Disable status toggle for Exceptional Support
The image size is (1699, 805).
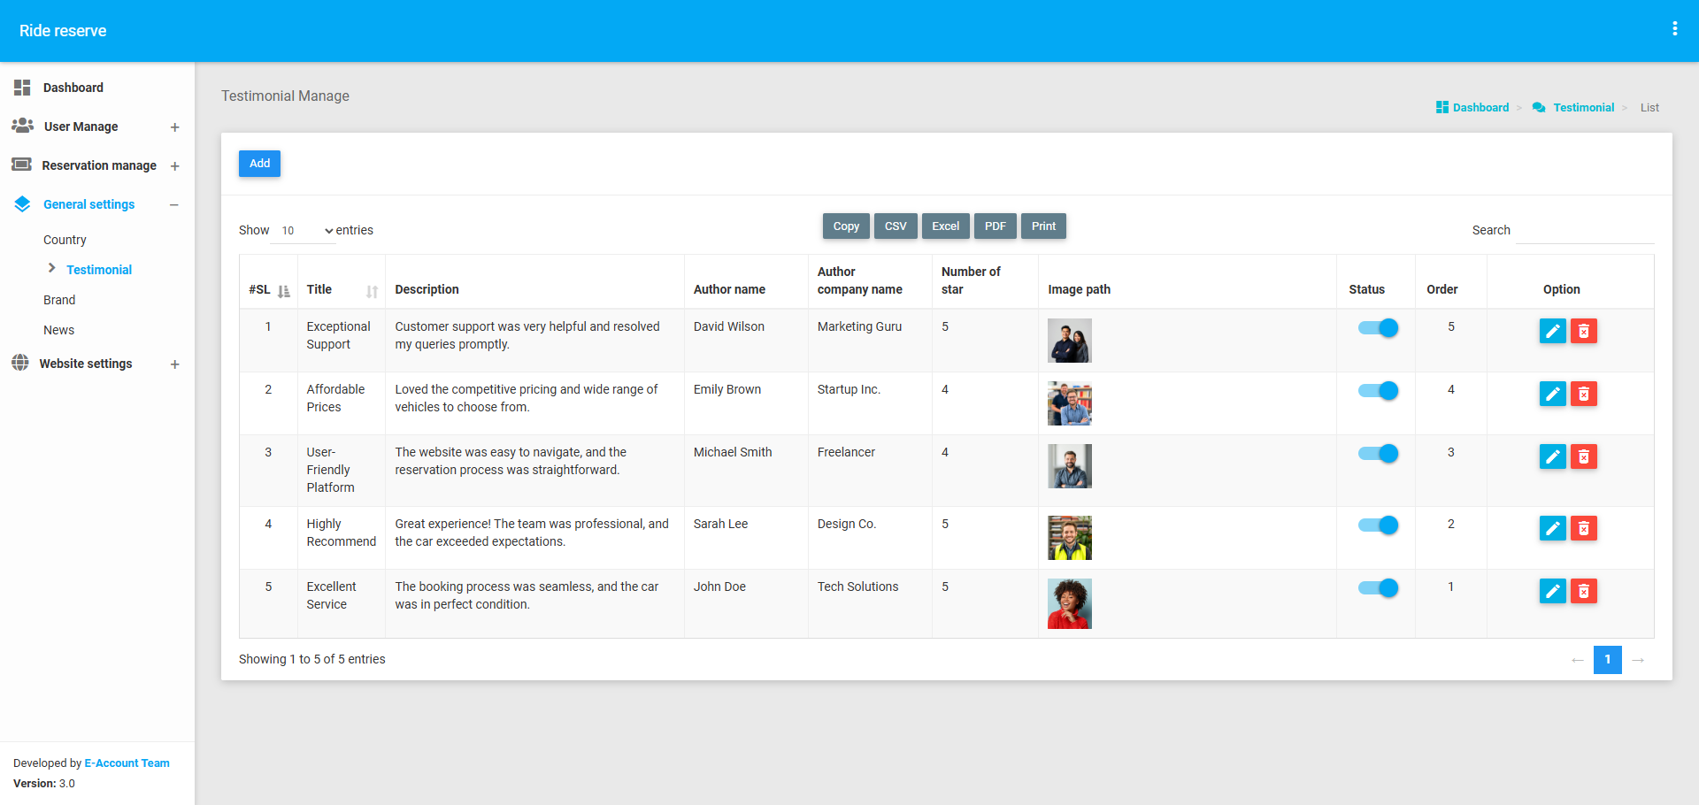(1378, 328)
